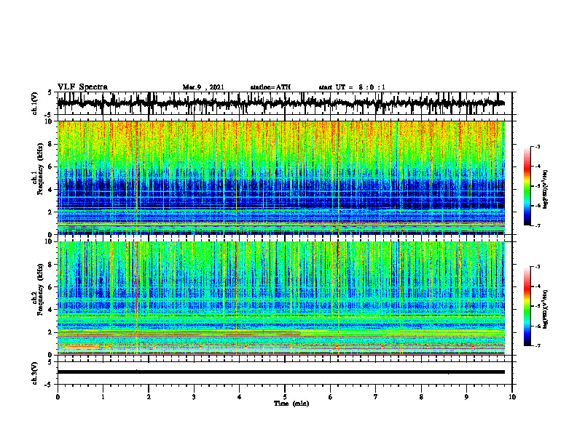Click the "-3" label on the ch.2 color bar
Image resolution: width=577 pixels, height=445 pixels.
pyautogui.click(x=538, y=267)
